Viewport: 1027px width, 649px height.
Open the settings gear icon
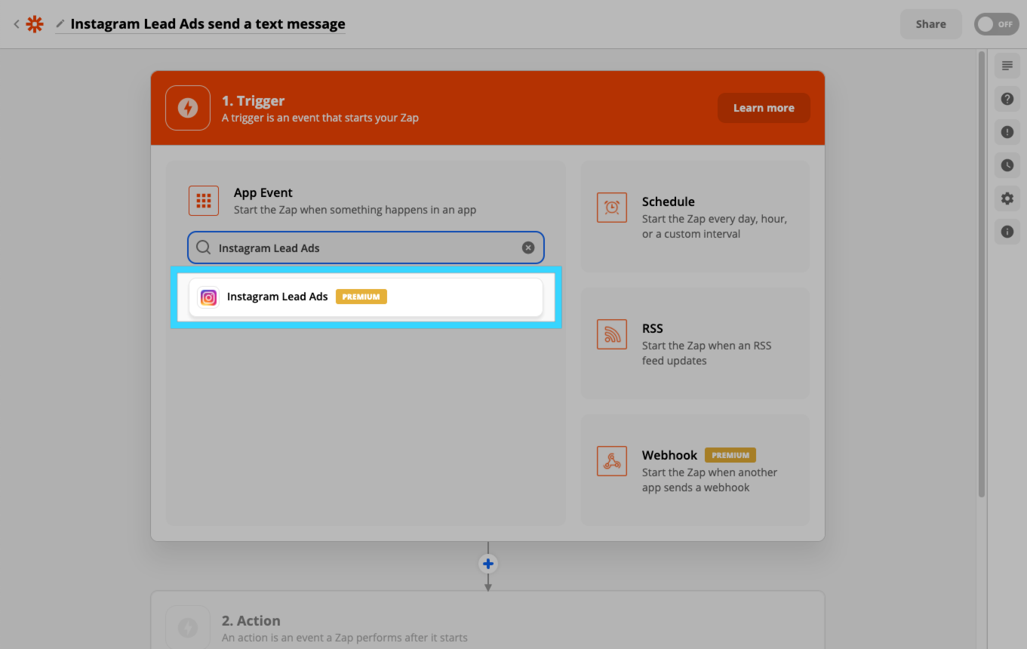point(1007,198)
